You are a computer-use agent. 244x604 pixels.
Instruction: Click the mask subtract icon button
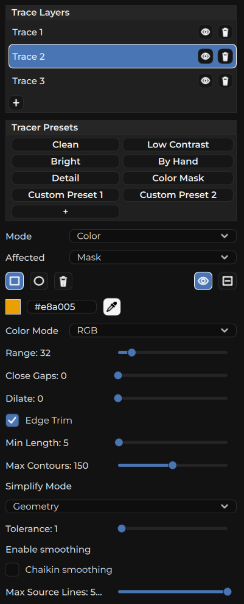[x=228, y=281]
